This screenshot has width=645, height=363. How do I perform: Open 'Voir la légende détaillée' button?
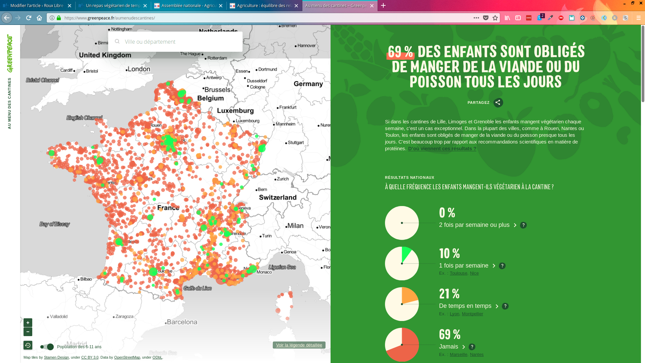(x=299, y=345)
